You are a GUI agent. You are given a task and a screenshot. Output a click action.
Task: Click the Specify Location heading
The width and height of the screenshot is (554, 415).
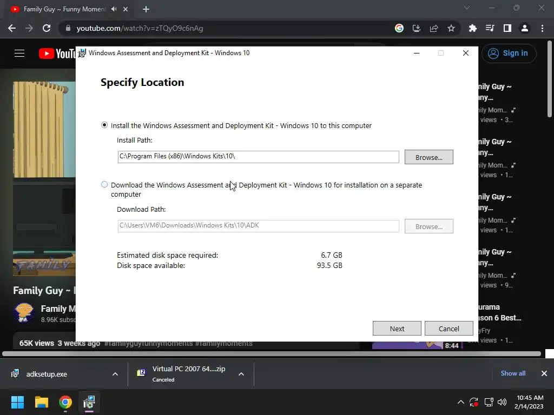(142, 82)
